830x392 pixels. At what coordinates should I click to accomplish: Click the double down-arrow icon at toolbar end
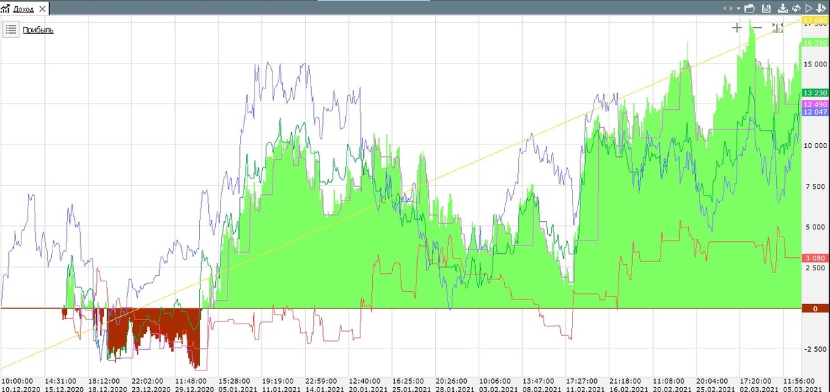821,8
